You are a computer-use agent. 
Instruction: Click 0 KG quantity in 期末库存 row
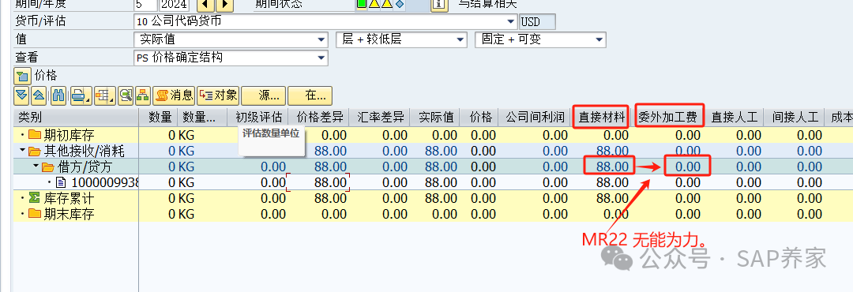181,214
